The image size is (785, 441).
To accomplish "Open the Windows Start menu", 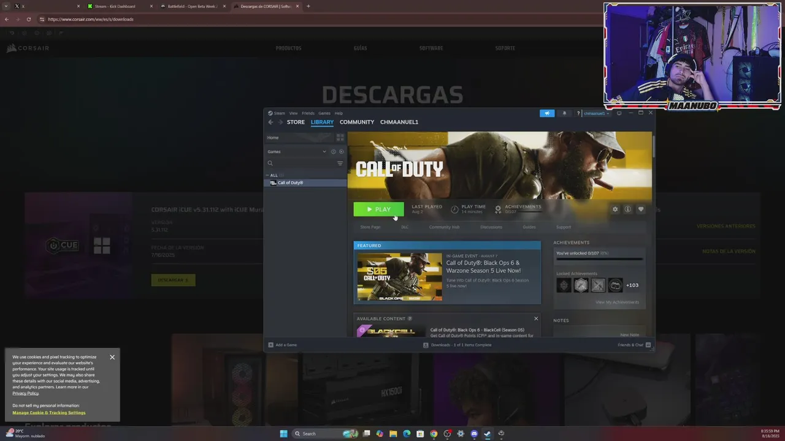I will 283,434.
